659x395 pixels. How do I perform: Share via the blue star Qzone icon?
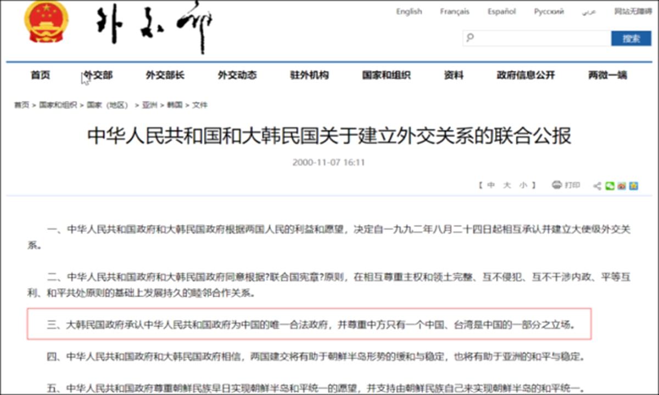point(634,186)
